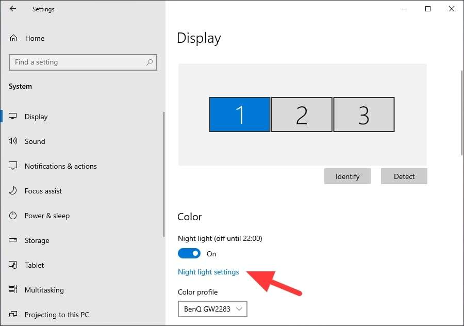Toggle Night light off
The image size is (464, 326).
189,253
